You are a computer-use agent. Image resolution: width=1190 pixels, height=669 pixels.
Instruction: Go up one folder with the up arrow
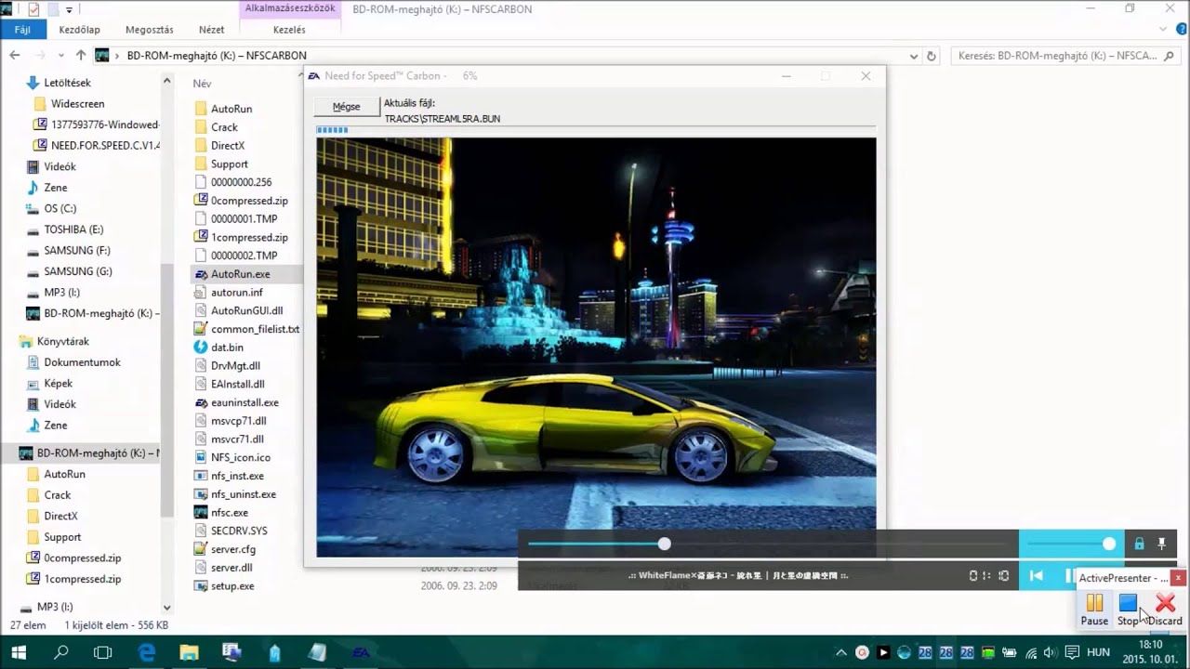(x=81, y=56)
